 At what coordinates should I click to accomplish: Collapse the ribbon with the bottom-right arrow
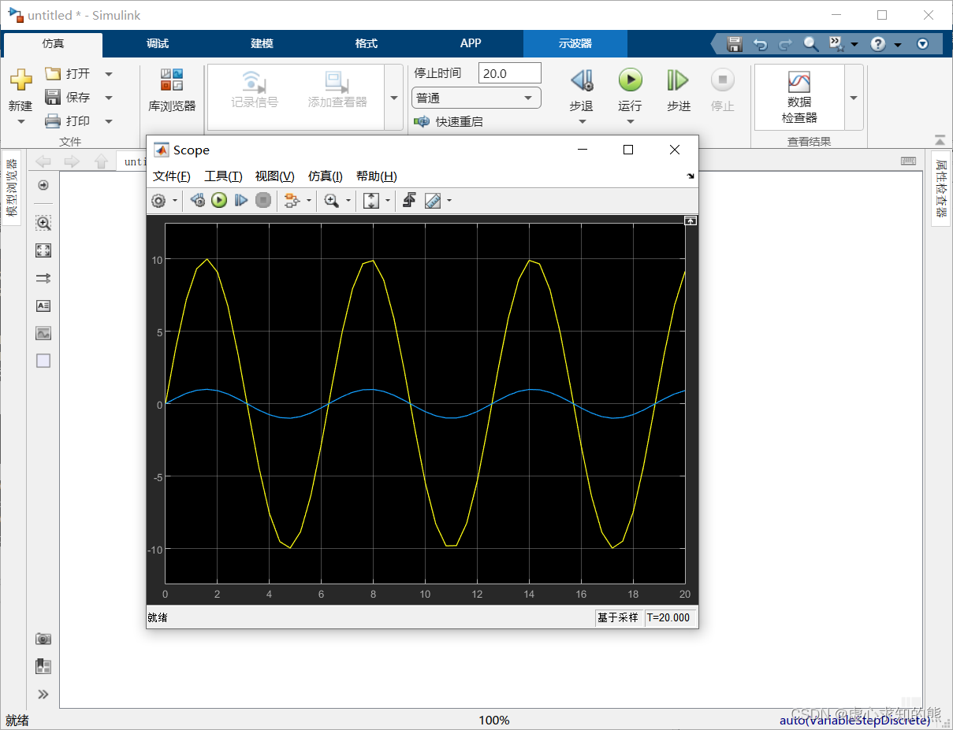tap(940, 140)
